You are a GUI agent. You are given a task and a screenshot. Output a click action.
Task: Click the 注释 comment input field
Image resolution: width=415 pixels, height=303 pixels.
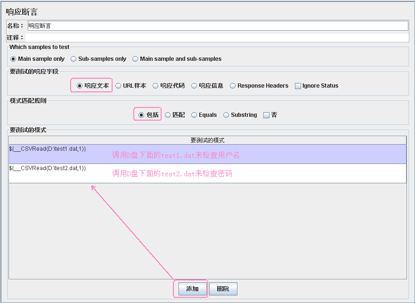[217, 37]
